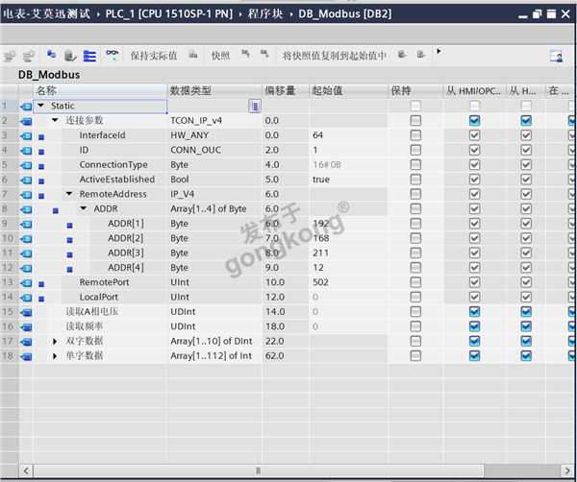Toggle 保持 checkbox for RemotePort row
This screenshot has width=577, height=482.
point(415,283)
